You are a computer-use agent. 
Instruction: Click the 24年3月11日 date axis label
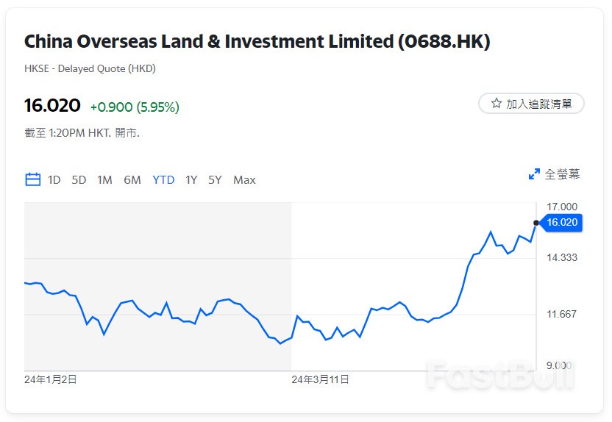[x=320, y=379]
